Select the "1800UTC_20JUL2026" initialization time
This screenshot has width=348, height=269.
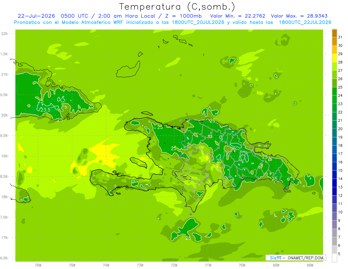coord(198,22)
